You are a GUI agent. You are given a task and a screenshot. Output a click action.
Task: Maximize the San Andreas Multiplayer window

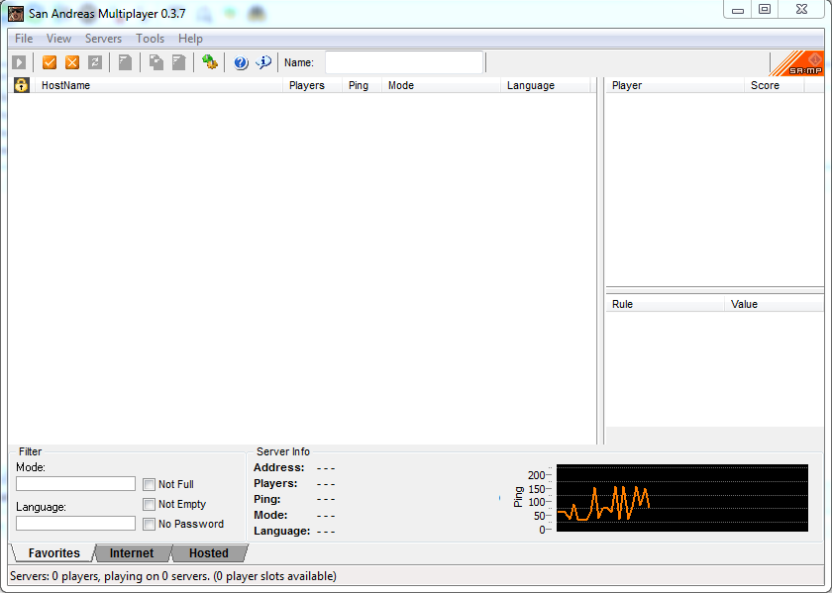(765, 9)
